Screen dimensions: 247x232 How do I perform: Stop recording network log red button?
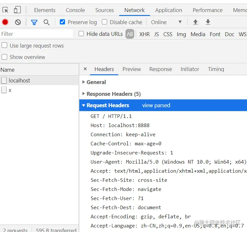5,22
